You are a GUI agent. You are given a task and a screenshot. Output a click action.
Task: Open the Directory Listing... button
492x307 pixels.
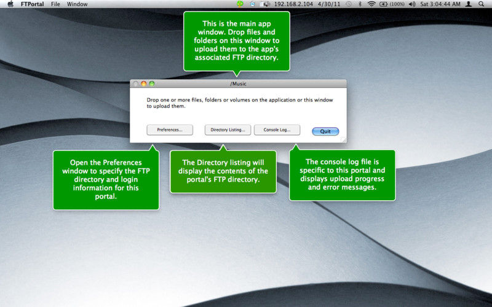coord(228,130)
